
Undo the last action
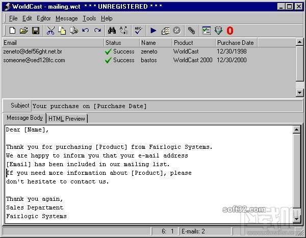click(x=86, y=31)
